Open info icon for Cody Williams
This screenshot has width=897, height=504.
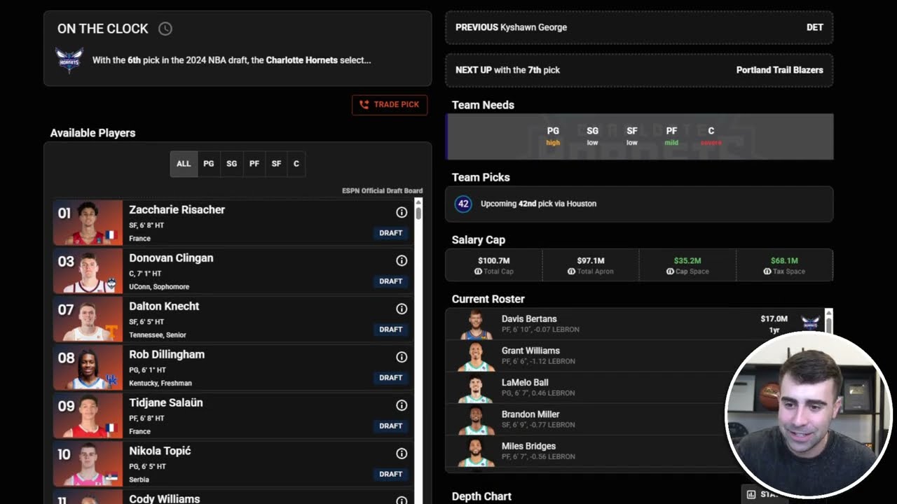point(402,500)
